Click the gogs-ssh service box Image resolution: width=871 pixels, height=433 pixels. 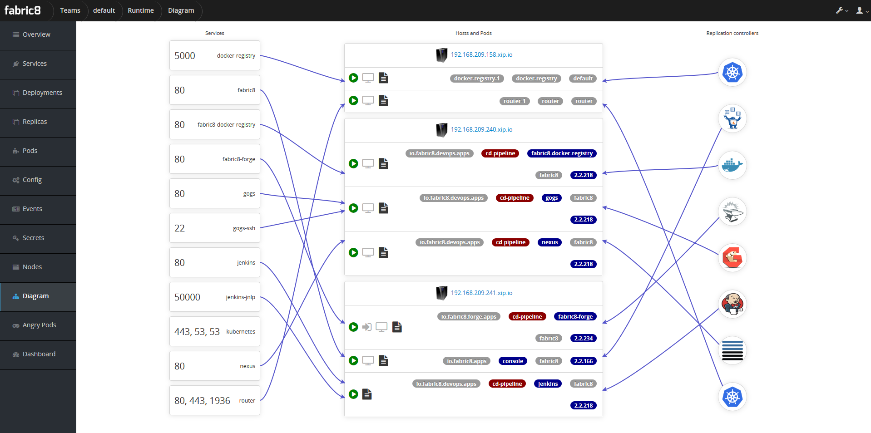coord(215,228)
